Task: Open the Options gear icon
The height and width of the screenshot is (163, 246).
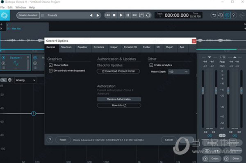Action: (227, 15)
